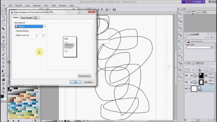This screenshot has width=217, height=122.
Task: Open the Window menu
Action: coord(62,5)
